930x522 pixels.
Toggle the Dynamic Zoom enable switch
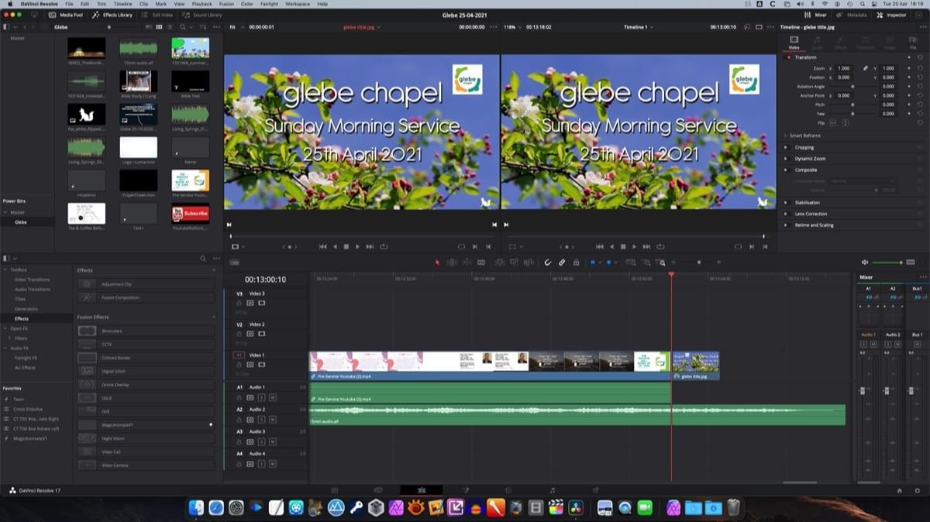[785, 159]
